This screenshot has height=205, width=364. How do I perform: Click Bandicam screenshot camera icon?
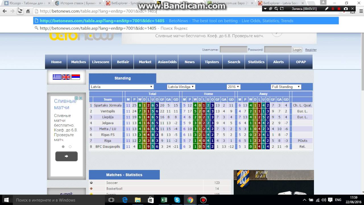point(346,9)
